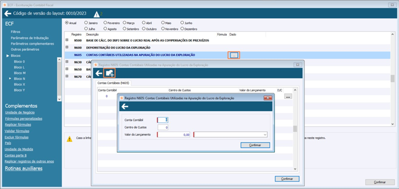
Task: Select the Novembro radio button
Action: coord(163,29)
